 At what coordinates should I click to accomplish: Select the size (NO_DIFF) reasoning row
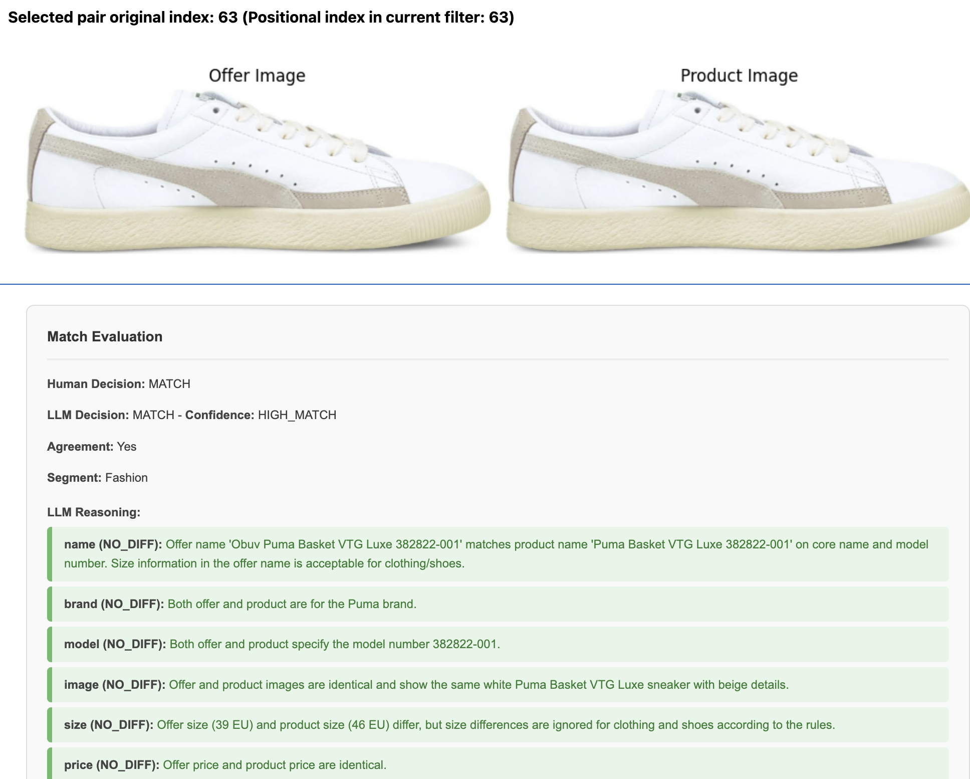coord(498,725)
